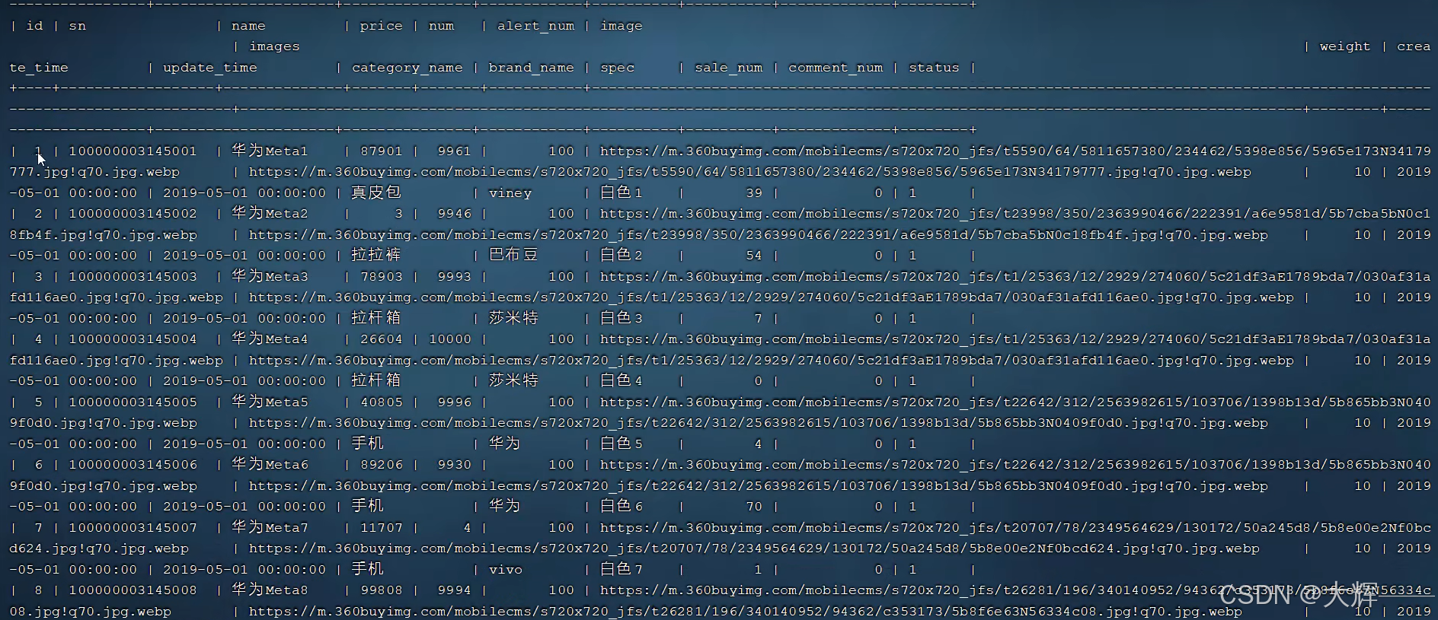Click the 'brand_name' column header
Image resolution: width=1438 pixels, height=620 pixels.
(x=532, y=68)
